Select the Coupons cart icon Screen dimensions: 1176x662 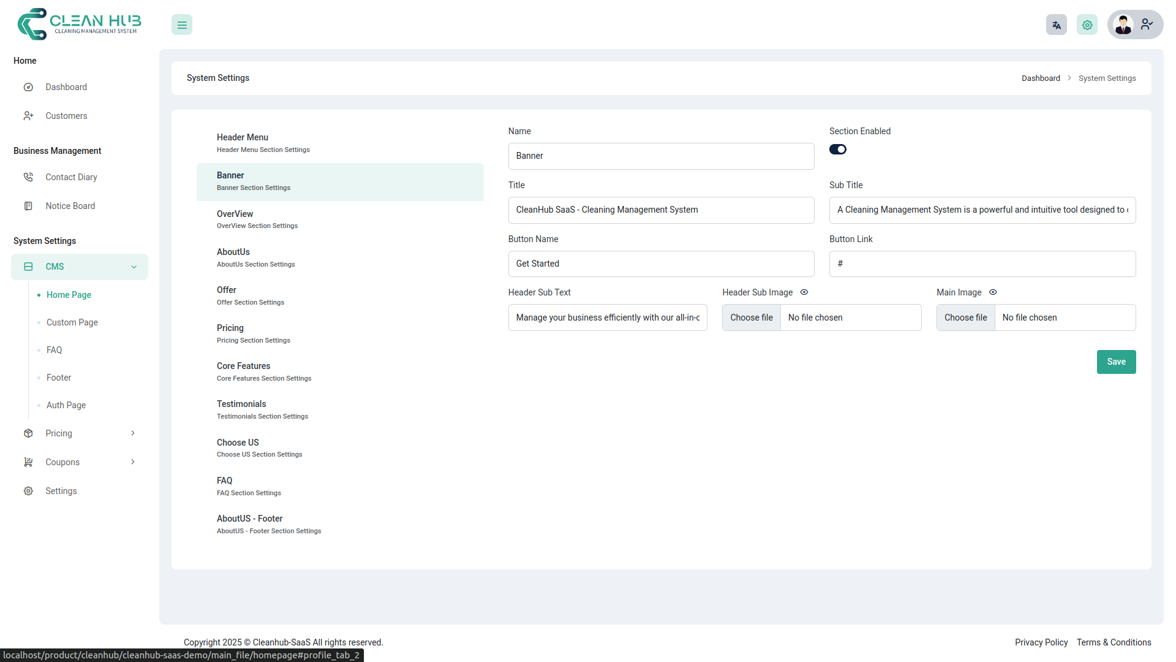[x=28, y=462]
